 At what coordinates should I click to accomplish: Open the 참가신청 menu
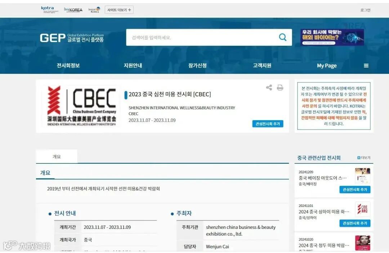coord(197,65)
